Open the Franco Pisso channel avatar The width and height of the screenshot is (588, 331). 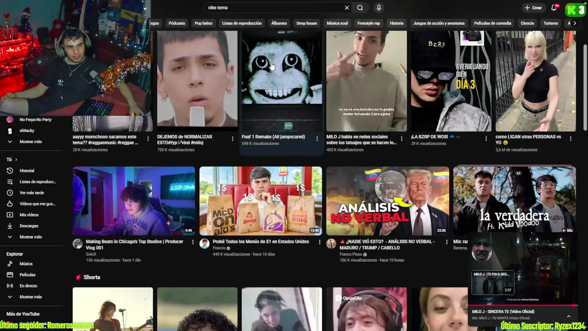(331, 244)
